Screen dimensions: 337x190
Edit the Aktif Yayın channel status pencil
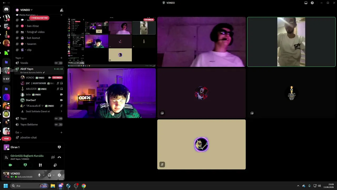(x=44, y=73)
